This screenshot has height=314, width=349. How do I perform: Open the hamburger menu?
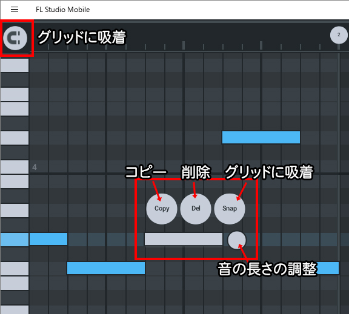[15, 10]
